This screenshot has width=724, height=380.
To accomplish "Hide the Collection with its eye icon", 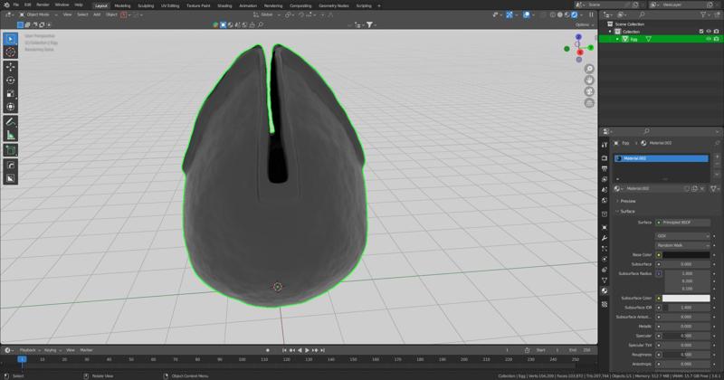I will click(709, 32).
